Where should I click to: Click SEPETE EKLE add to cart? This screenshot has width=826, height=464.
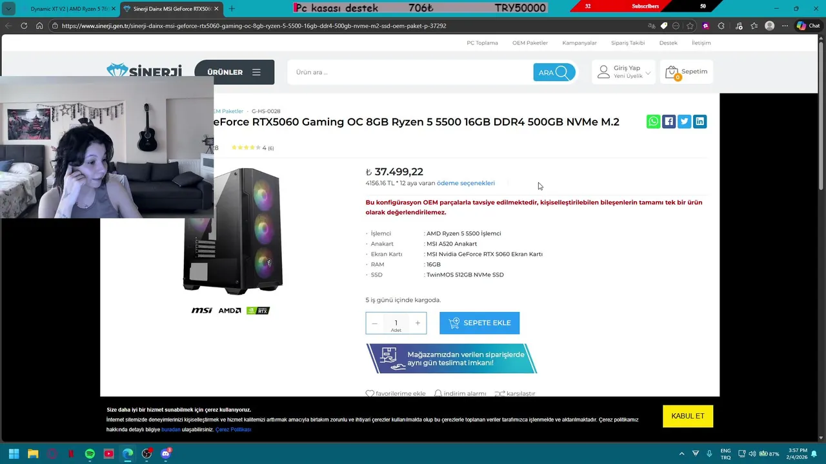479,323
